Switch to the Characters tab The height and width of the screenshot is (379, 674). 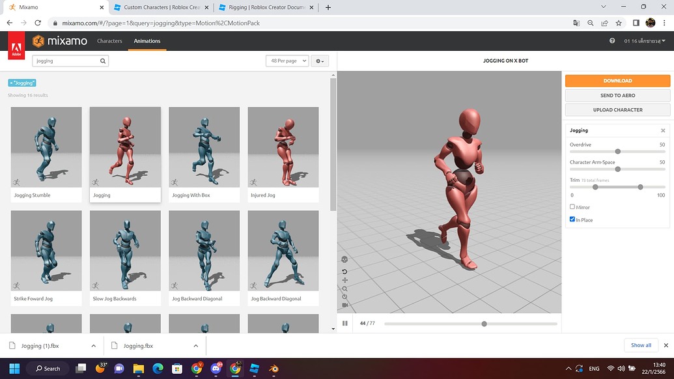109,41
